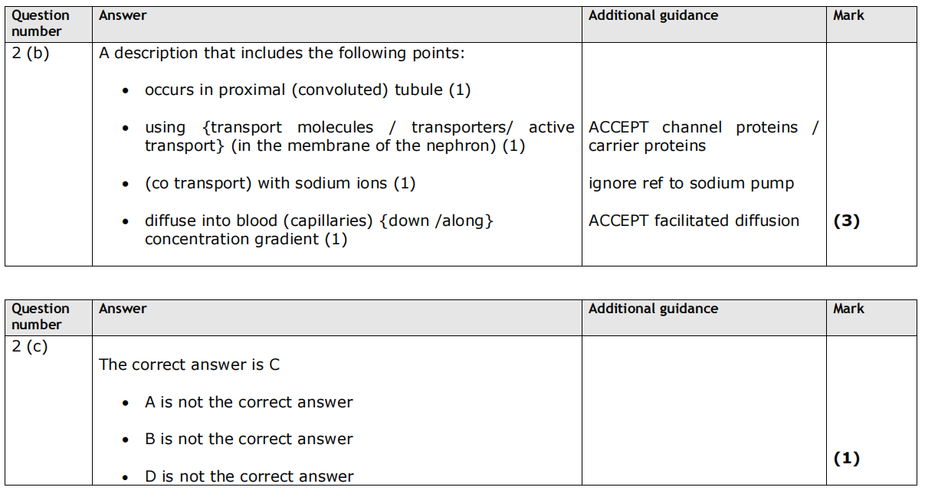Click the "Answer" header above the 2 (c) row
925x497 pixels.
123,309
